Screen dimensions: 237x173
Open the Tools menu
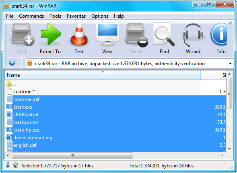55,16
